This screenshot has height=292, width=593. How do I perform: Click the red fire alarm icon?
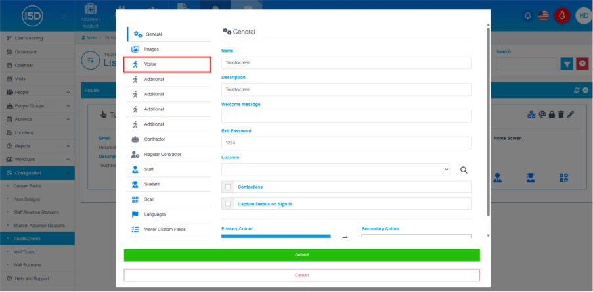562,16
